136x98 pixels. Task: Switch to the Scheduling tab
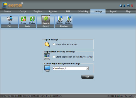point(83,11)
